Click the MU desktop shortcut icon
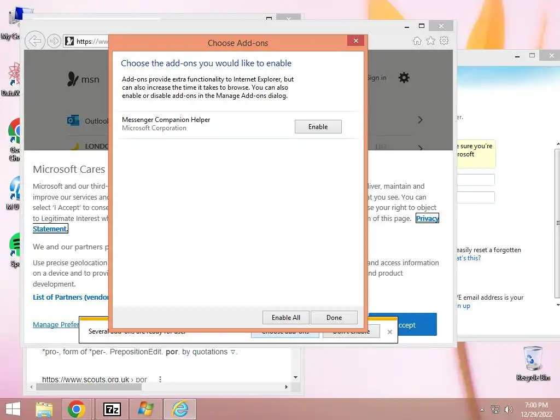Screen dimensions: 560x420 pyautogui.click(x=14, y=193)
